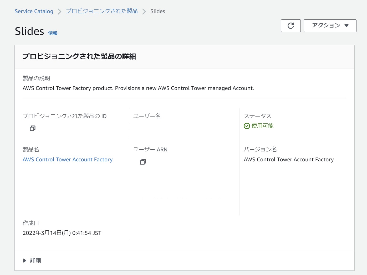The image size is (367, 275).
Task: Click the refresh icon button
Action: pyautogui.click(x=291, y=26)
